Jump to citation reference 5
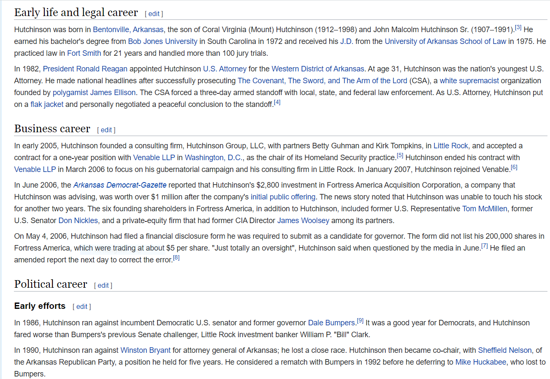The image size is (550, 379). 400,155
